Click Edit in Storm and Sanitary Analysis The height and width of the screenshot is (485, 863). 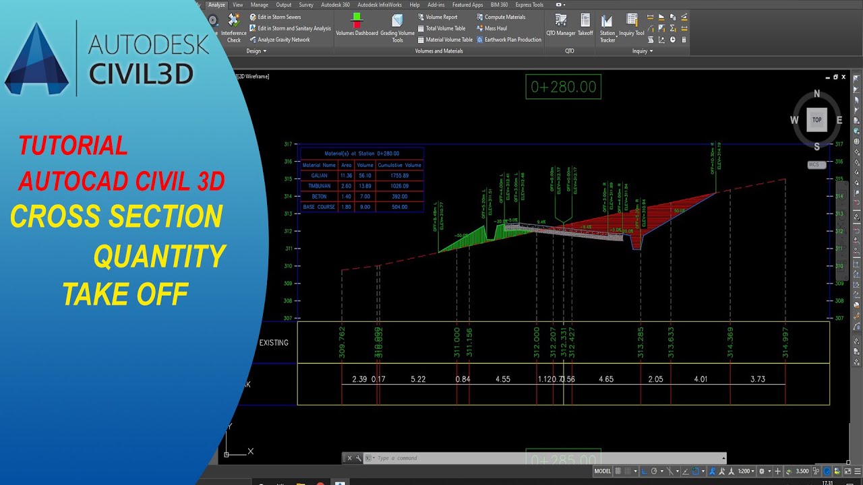291,28
